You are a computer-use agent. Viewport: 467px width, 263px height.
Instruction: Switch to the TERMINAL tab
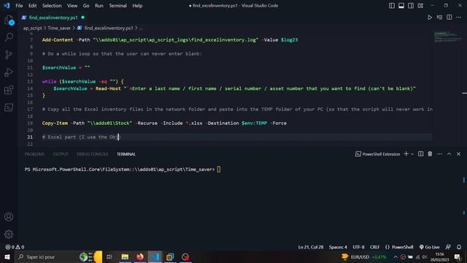(x=126, y=154)
